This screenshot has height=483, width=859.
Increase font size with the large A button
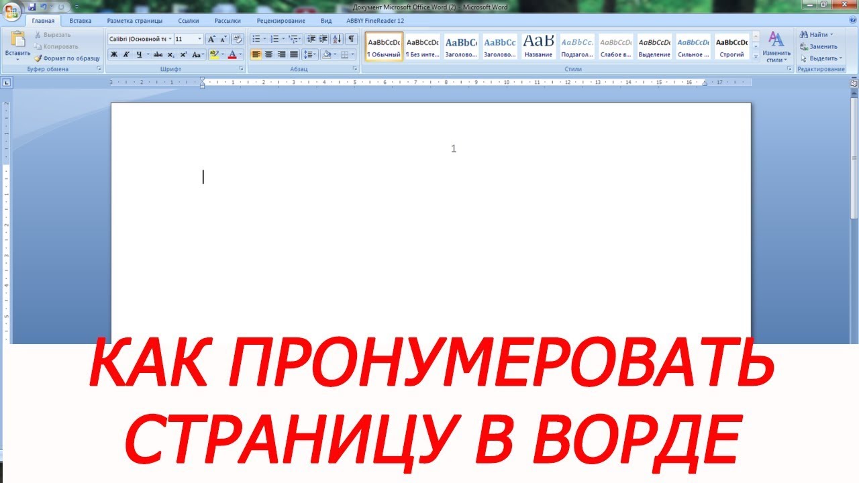(x=211, y=39)
